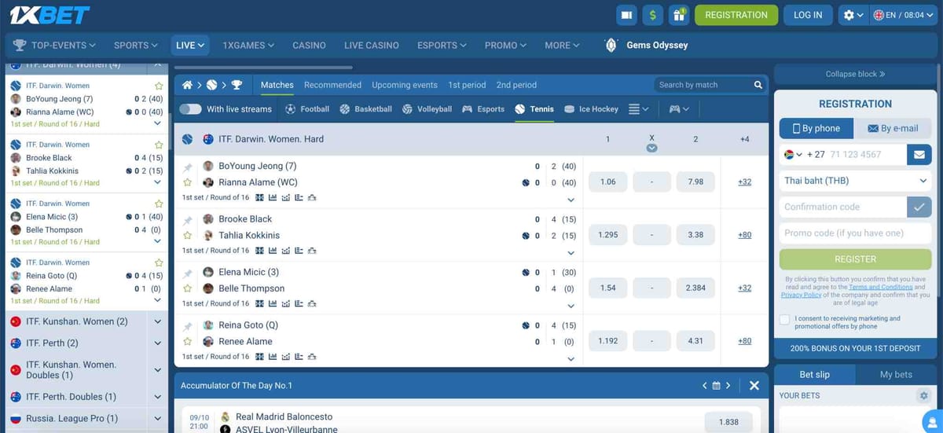Check the marketing consent checkbox
Viewport: 943px width, 433px height.
[x=784, y=319]
